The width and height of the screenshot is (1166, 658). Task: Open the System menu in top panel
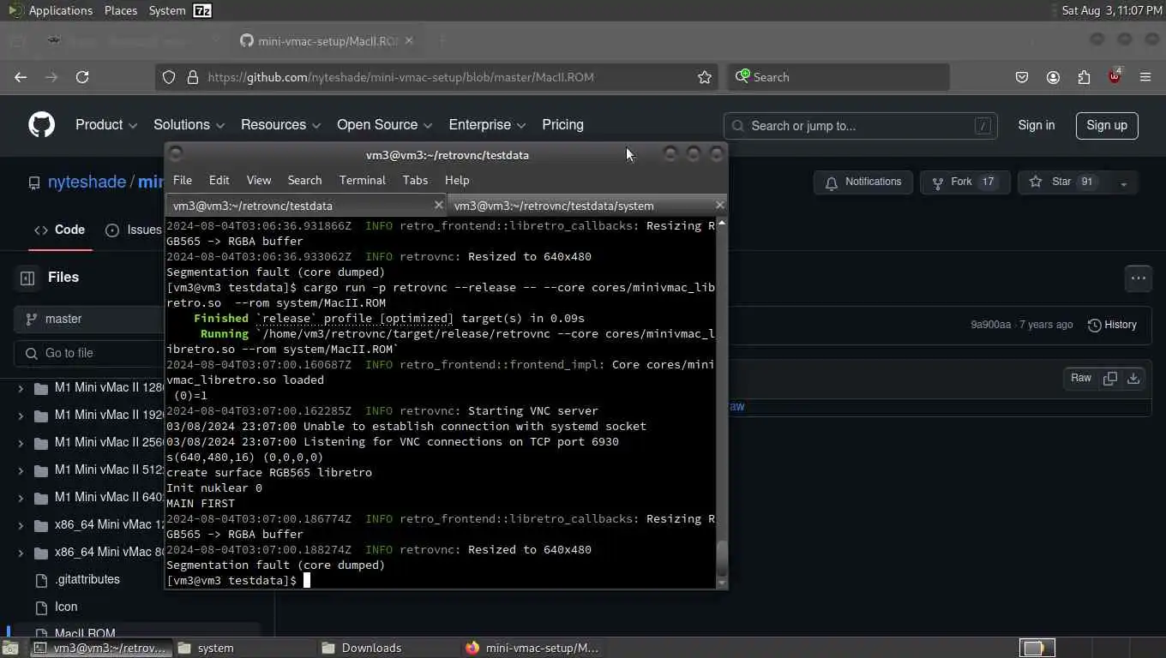click(167, 10)
